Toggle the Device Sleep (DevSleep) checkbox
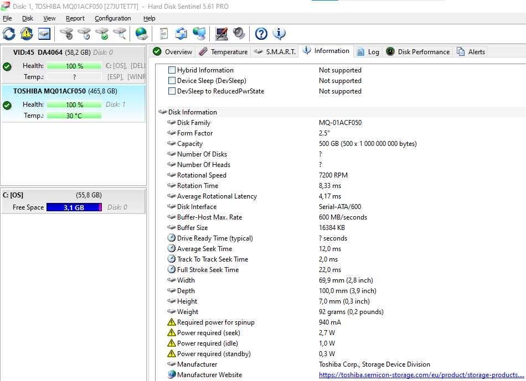Image resolution: width=526 pixels, height=381 pixels. coord(172,80)
